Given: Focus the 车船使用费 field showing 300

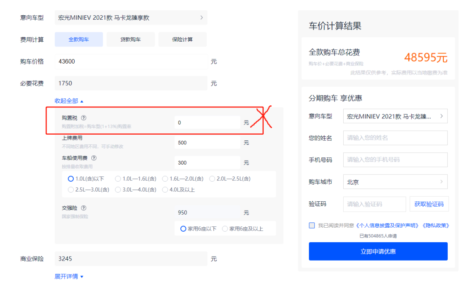Looking at the screenshot, I should pos(207,162).
